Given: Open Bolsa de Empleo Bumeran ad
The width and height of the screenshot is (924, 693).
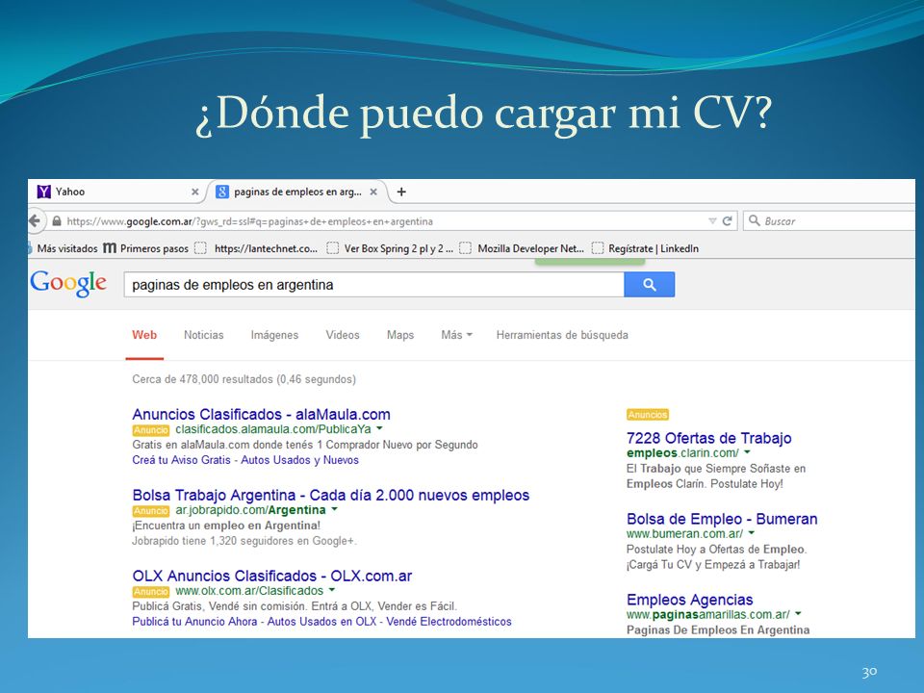Looking at the screenshot, I should click(722, 519).
